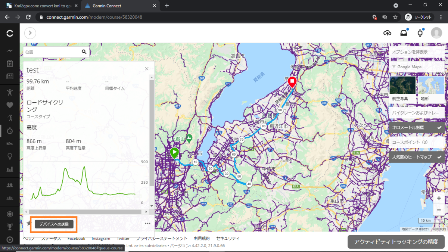The height and width of the screenshot is (252, 448).
Task: Open a new browser tab
Action: (167, 6)
